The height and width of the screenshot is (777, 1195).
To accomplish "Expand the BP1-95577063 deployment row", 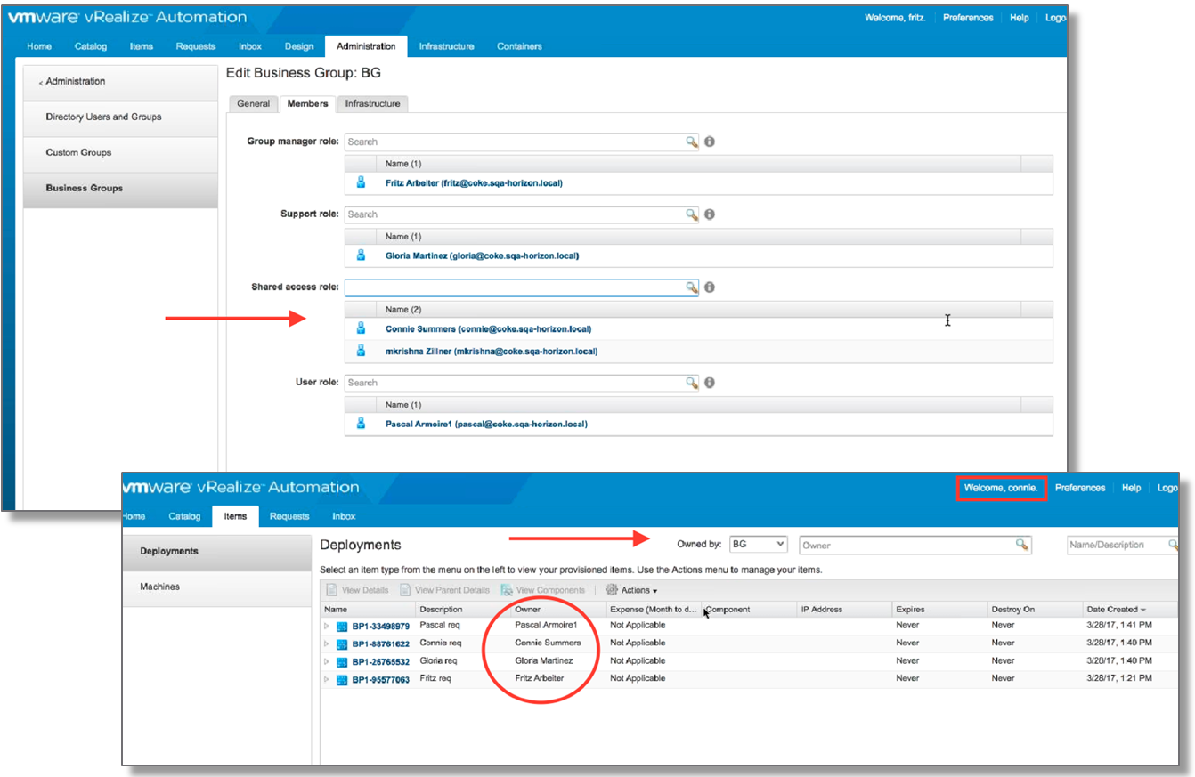I will 328,678.
